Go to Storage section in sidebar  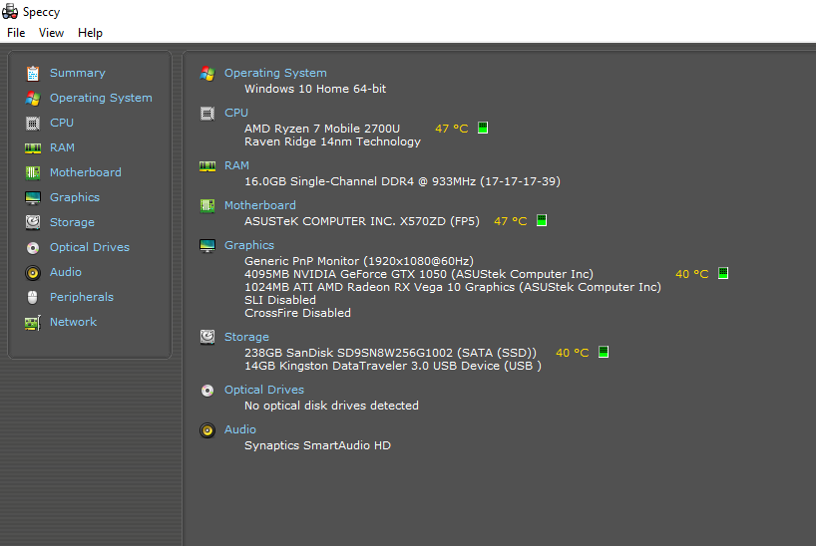coord(72,222)
